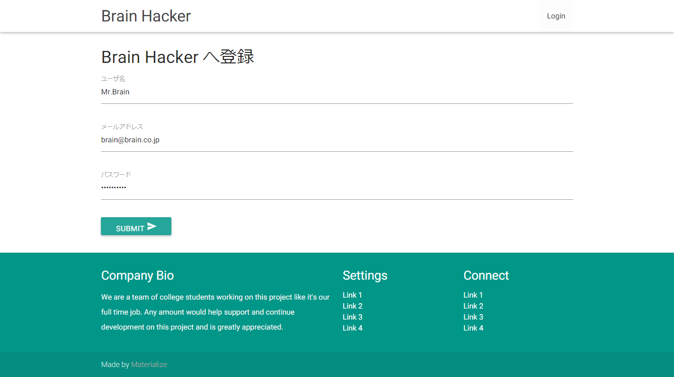Click the SUBMIT button
Viewport: 674px width, 377px height.
tap(136, 226)
